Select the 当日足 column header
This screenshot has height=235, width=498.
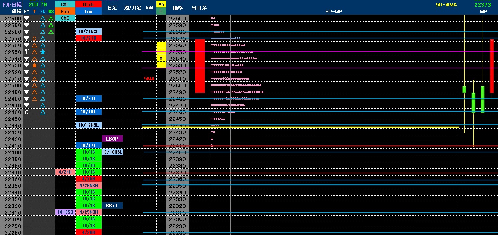(x=199, y=8)
